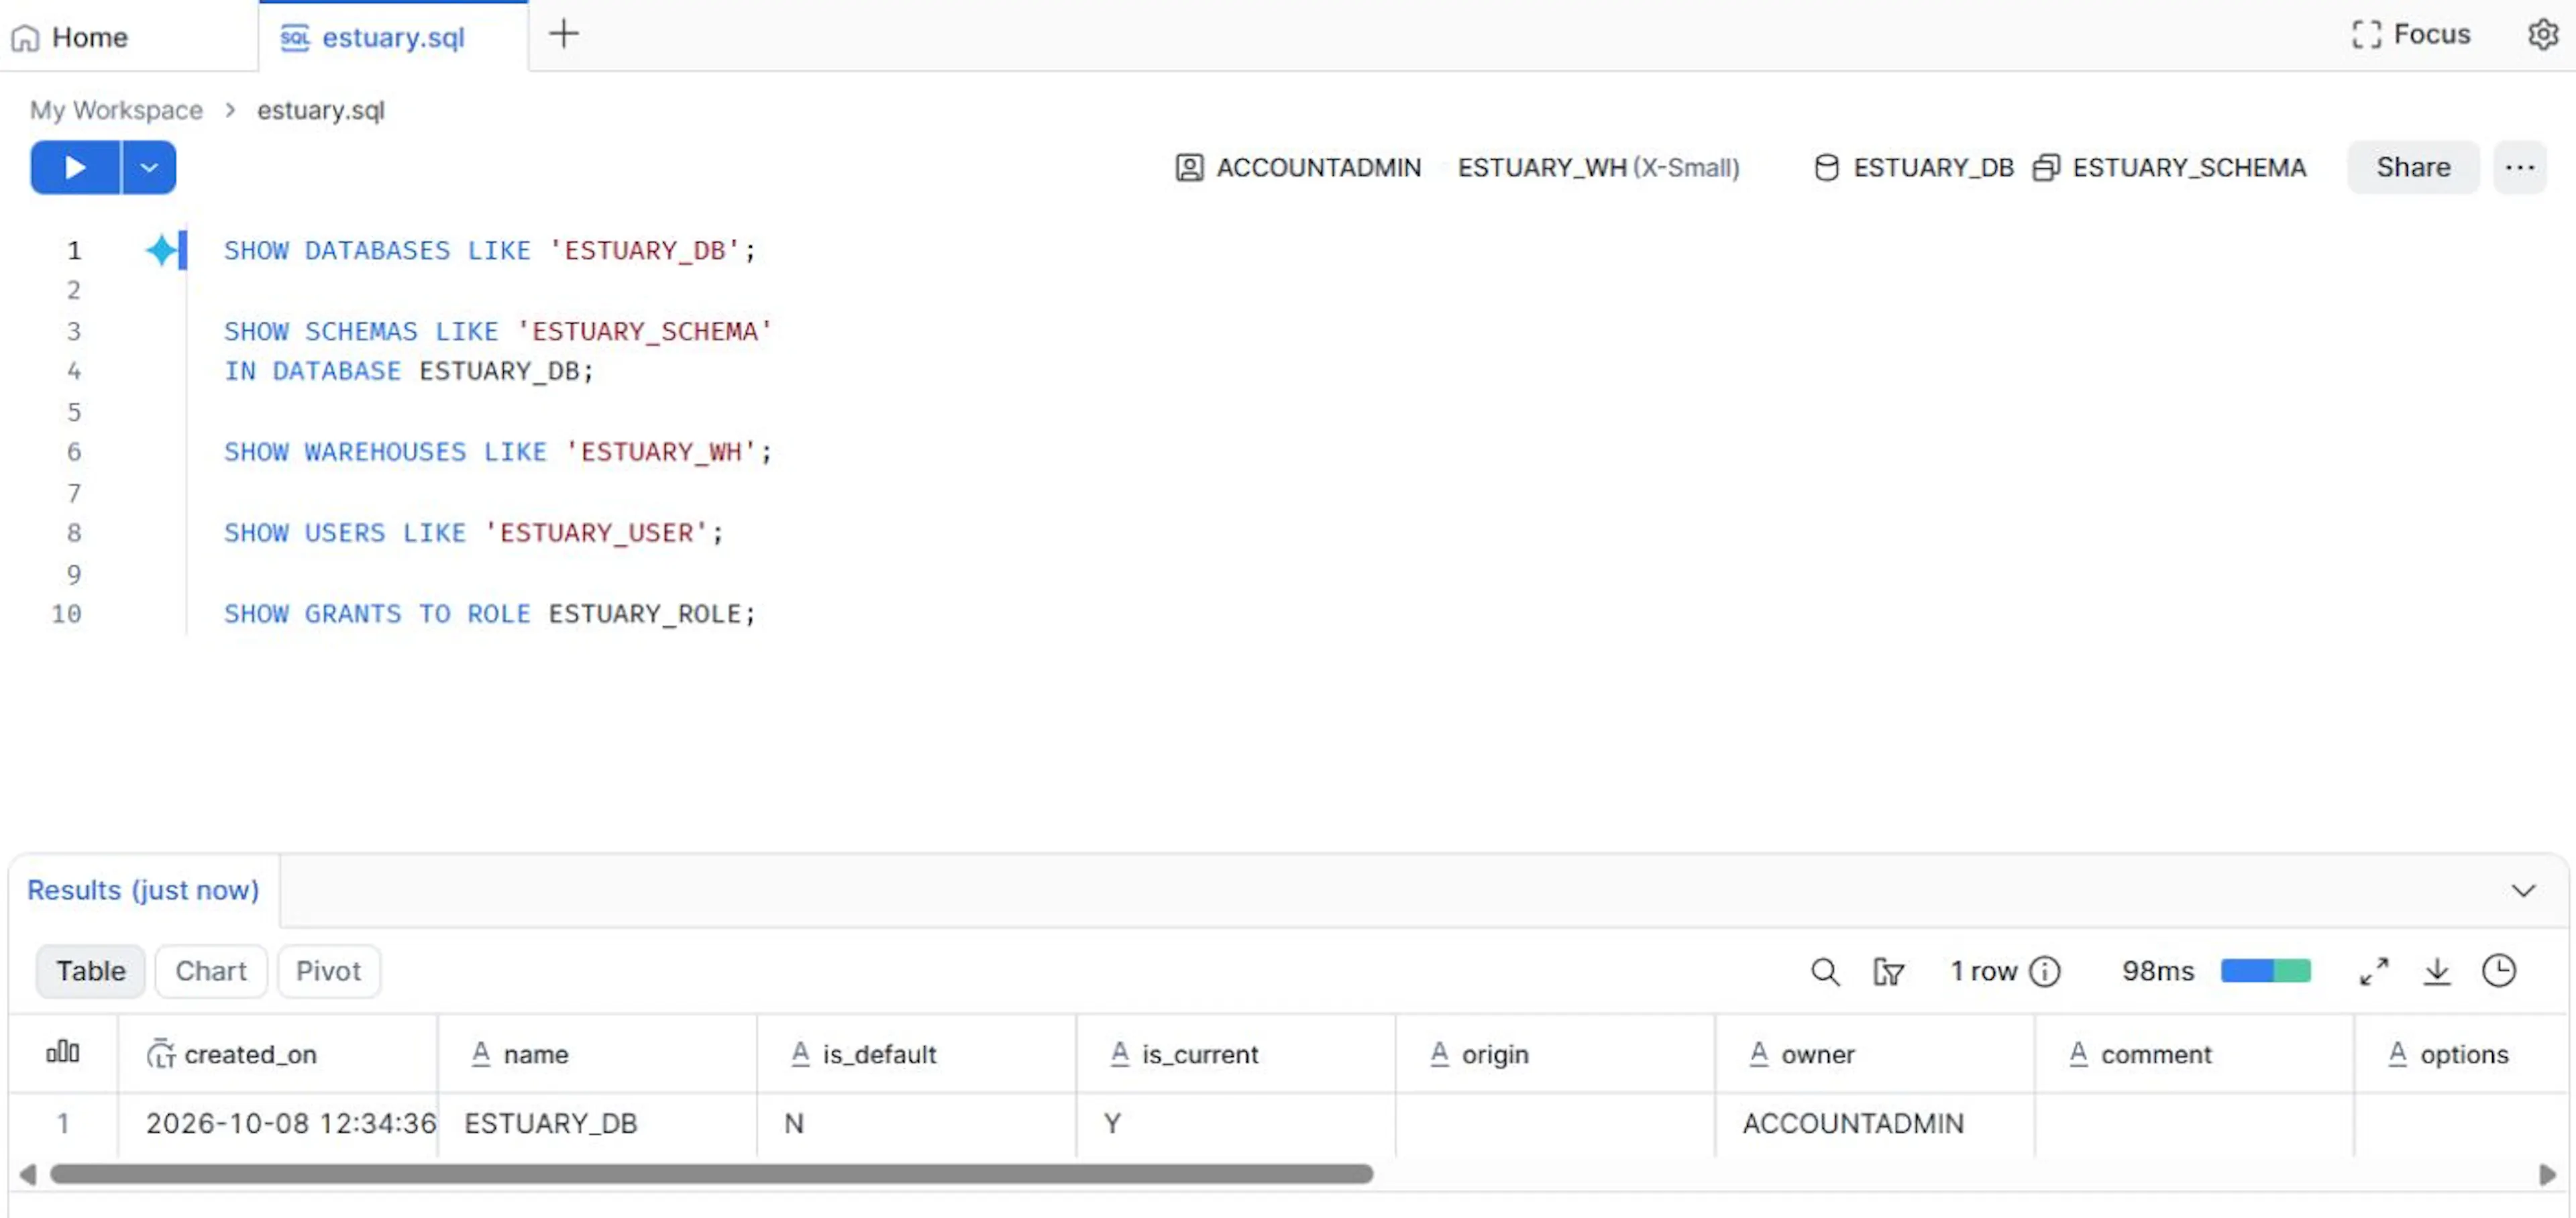The image size is (2576, 1218).
Task: Enter Focus mode
Action: [2411, 34]
